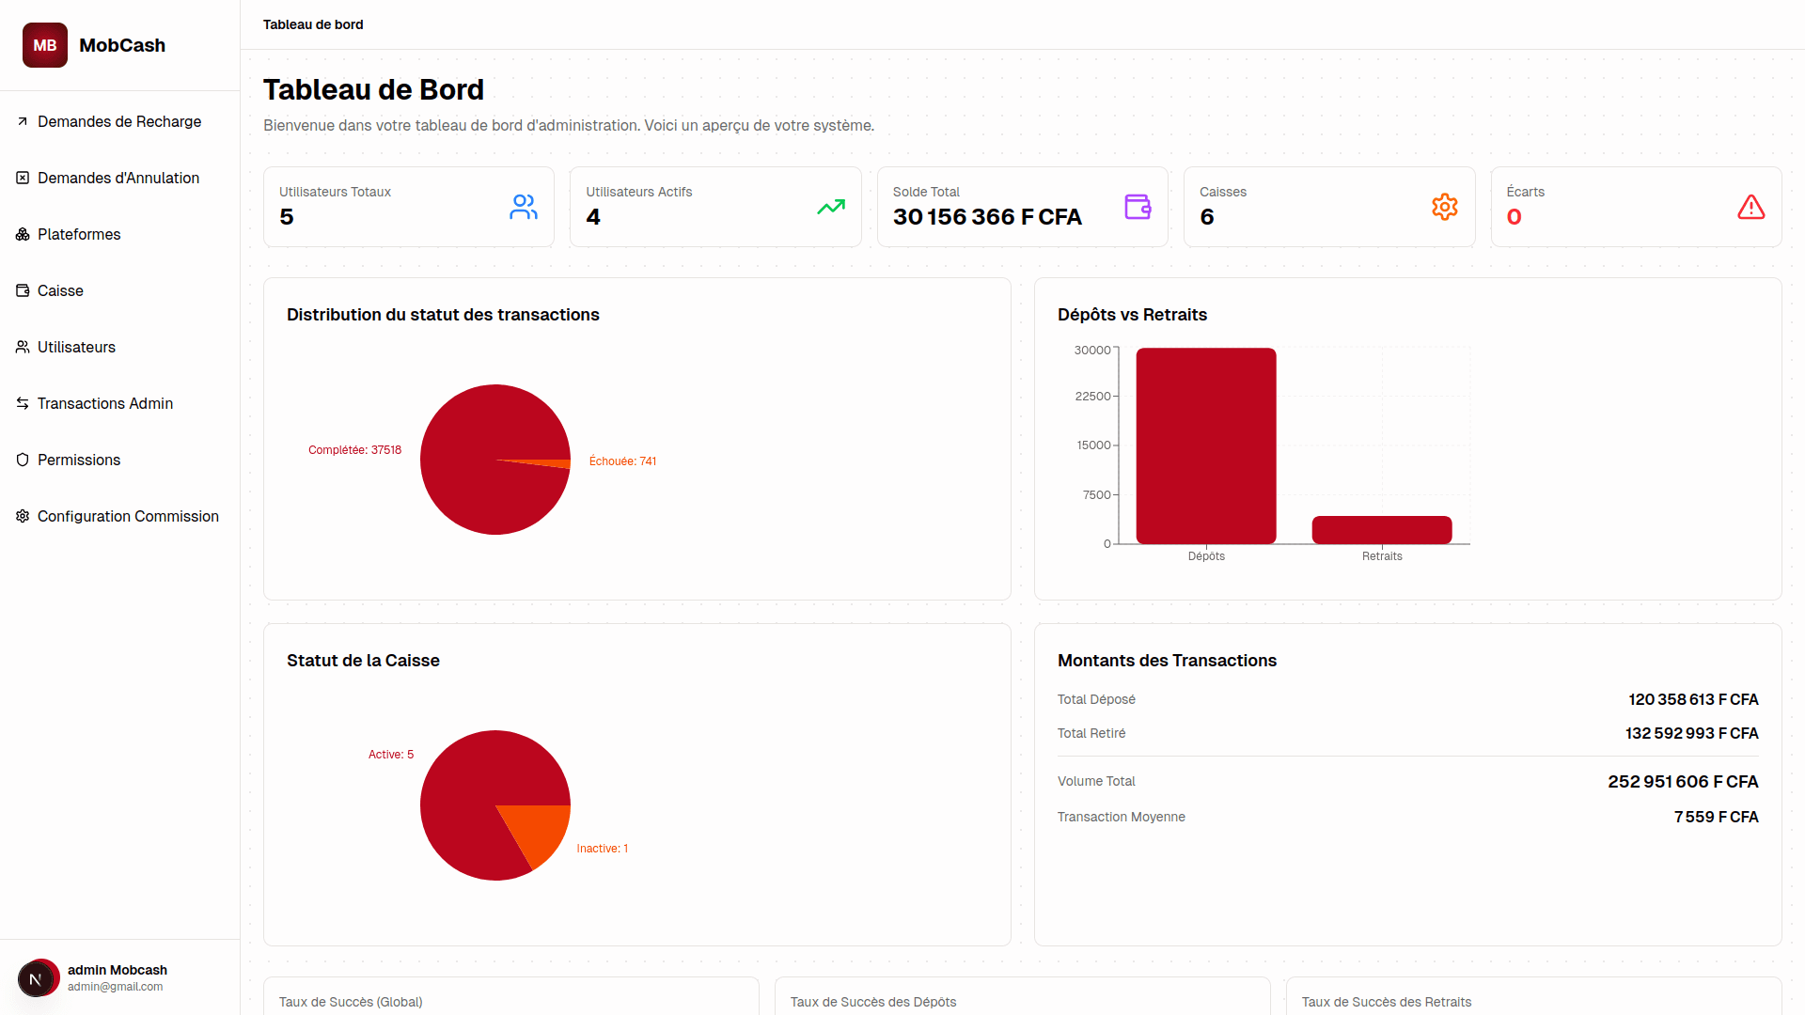The image size is (1805, 1015).
Task: Click the red warning triangle on Écarts card
Action: [x=1750, y=207]
